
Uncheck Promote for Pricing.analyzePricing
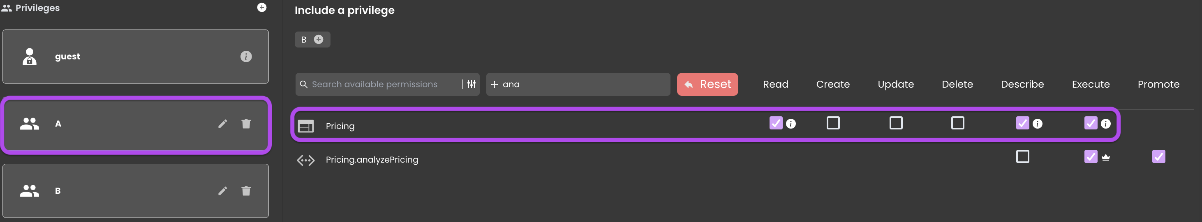point(1158,156)
